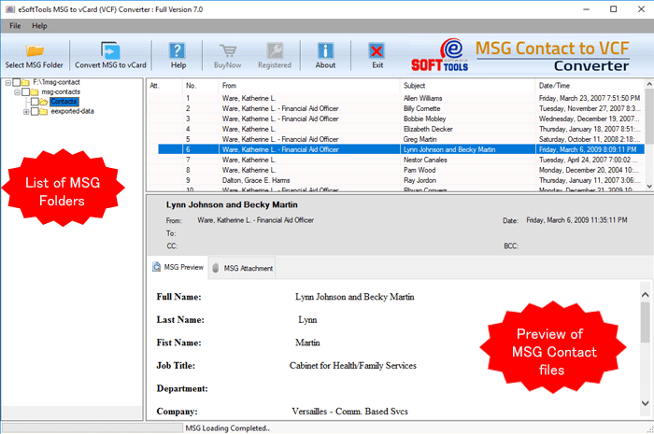Select the Bobbie Mobley row
The height and width of the screenshot is (434, 654).
point(395,119)
